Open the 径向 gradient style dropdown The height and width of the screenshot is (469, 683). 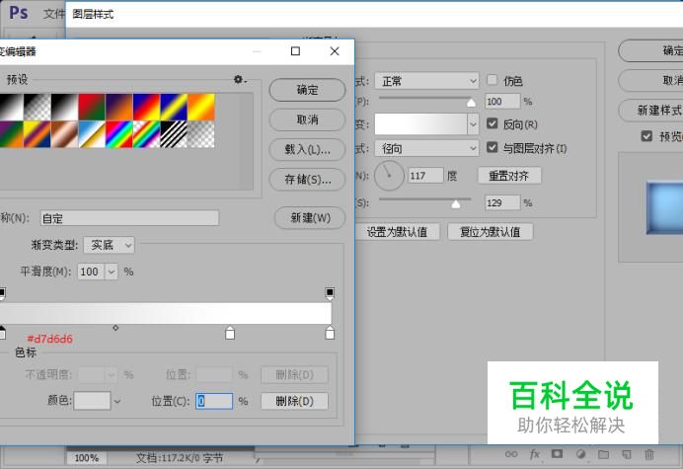(425, 148)
